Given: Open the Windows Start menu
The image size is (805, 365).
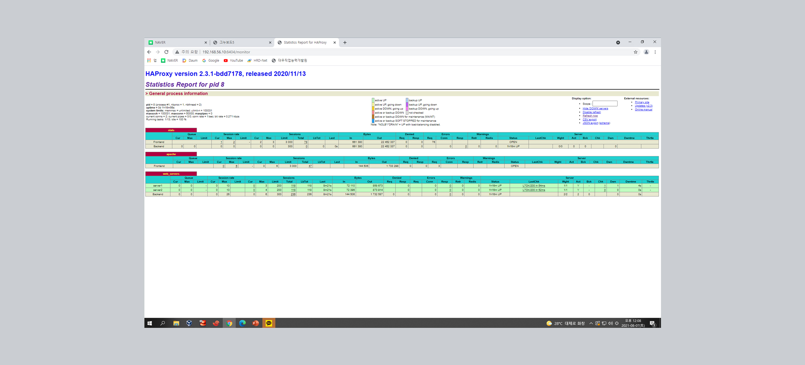Looking at the screenshot, I should pyautogui.click(x=150, y=323).
